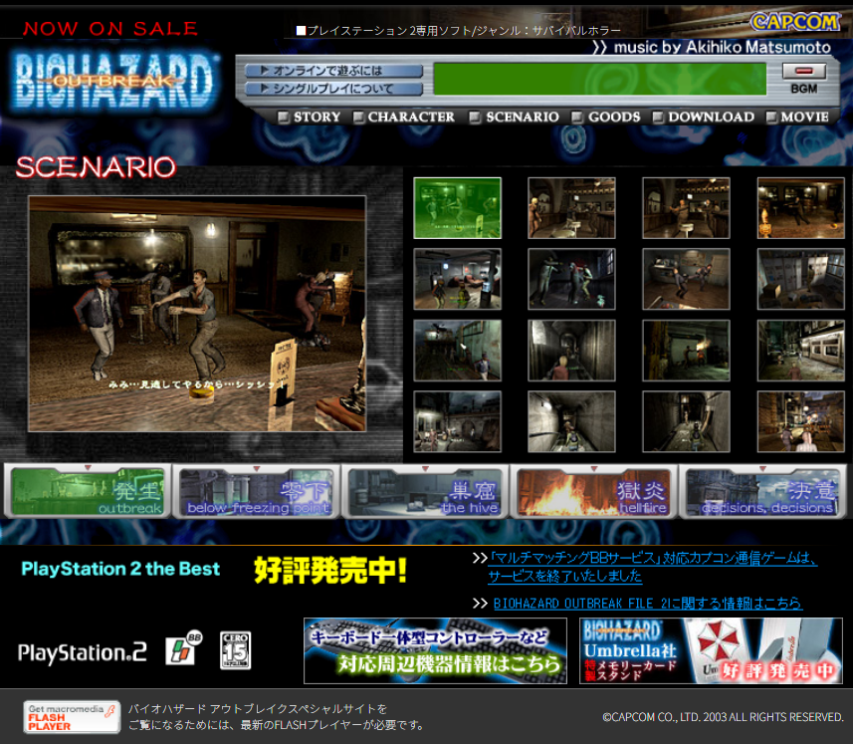Select the 決意 decisions, decisions tab
This screenshot has height=744, width=853.
762,491
